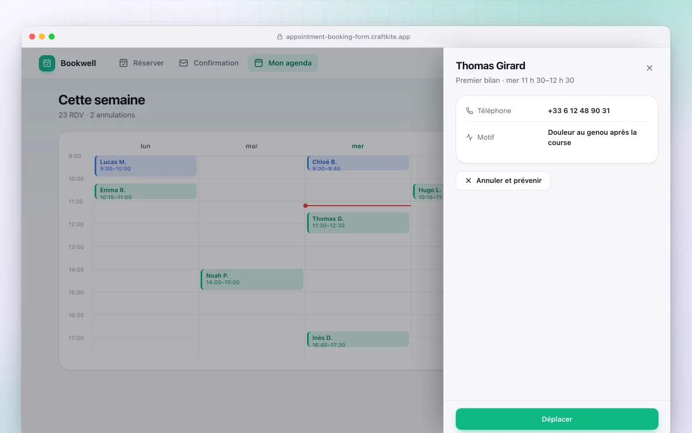
Task: Click the Confirmation envelope icon
Action: pyautogui.click(x=183, y=63)
